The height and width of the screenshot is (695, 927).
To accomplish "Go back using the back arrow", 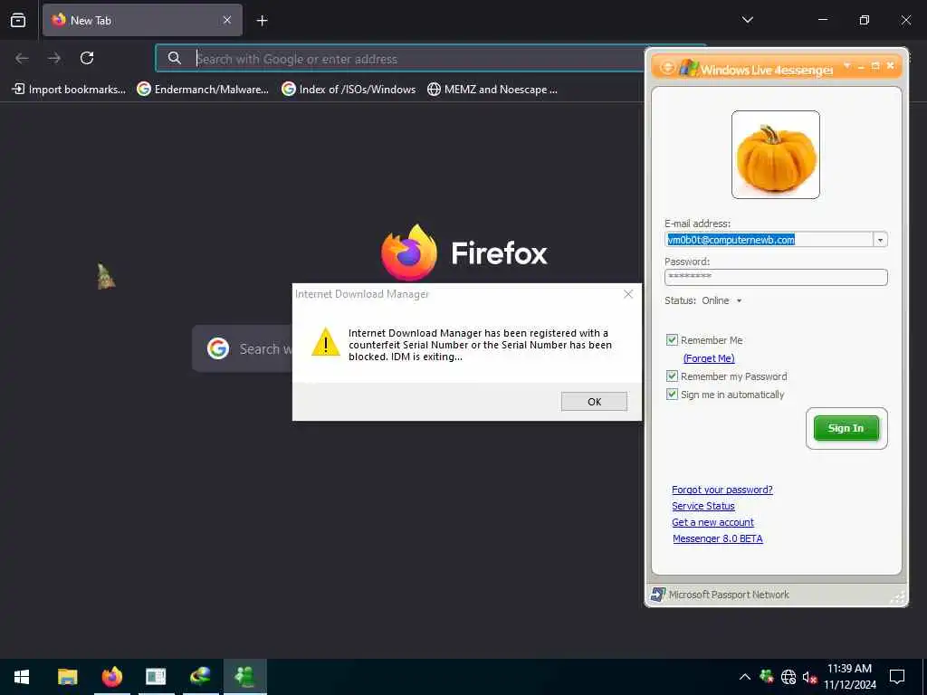I will 22,58.
